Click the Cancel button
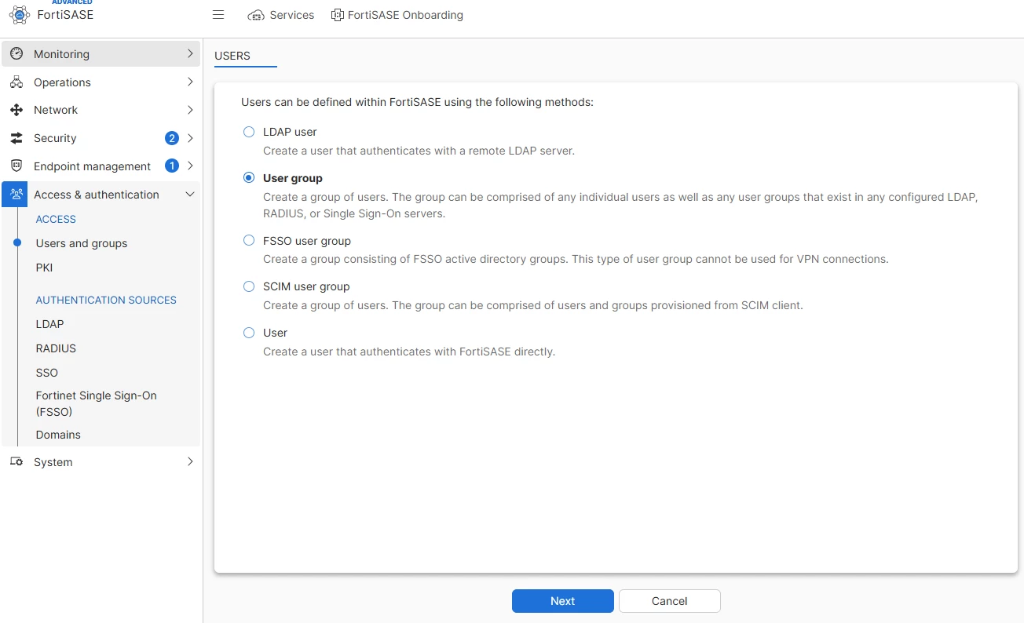Viewport: 1024px width, 623px height. 670,601
